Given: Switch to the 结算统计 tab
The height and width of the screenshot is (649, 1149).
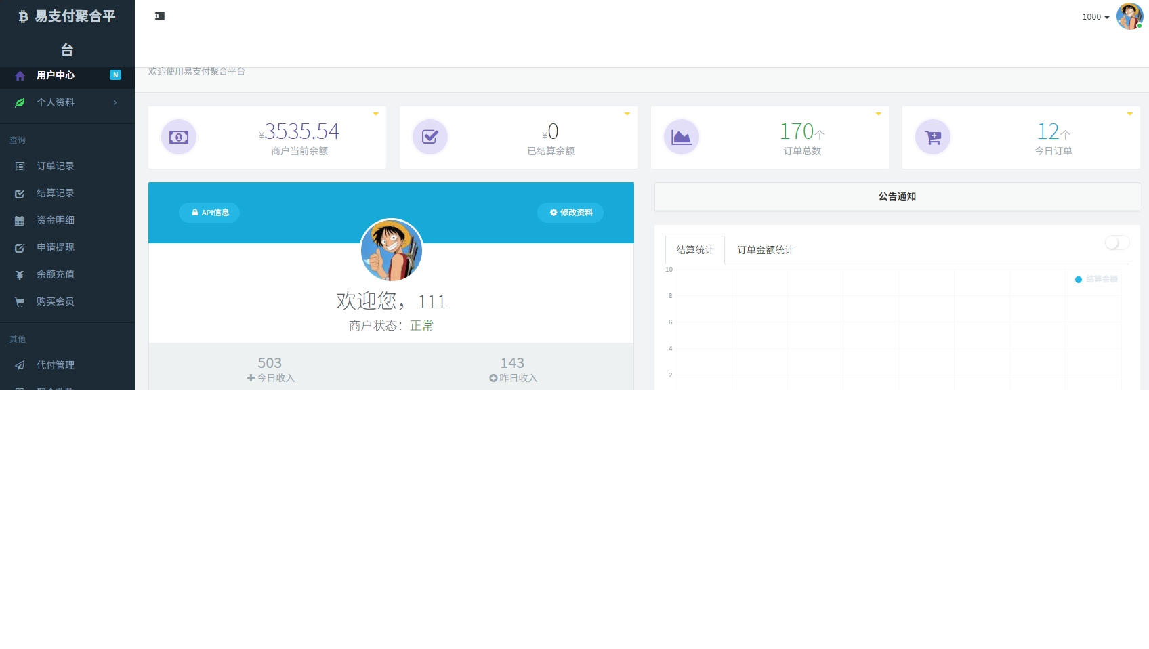Looking at the screenshot, I should [695, 250].
